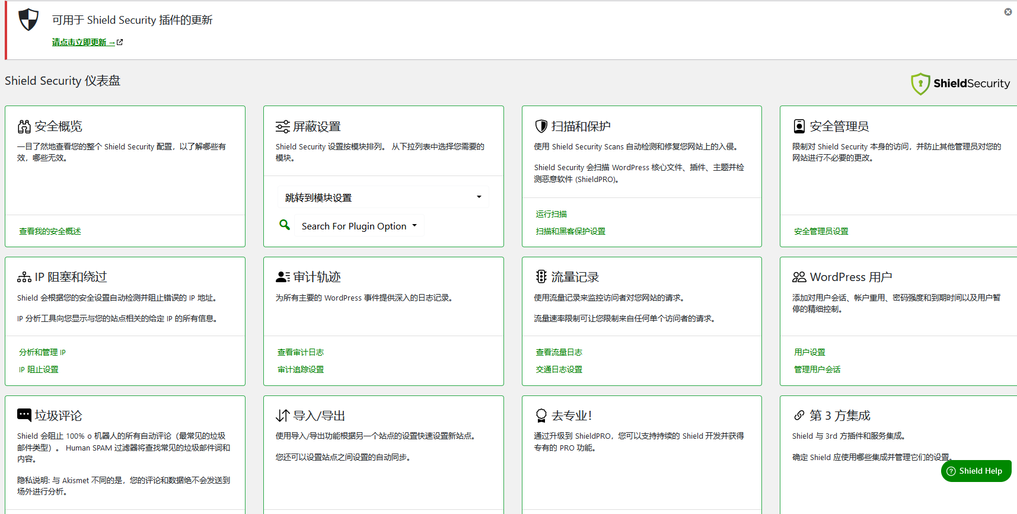
Task: Open the 查看我的安全概述 link
Action: pos(50,231)
